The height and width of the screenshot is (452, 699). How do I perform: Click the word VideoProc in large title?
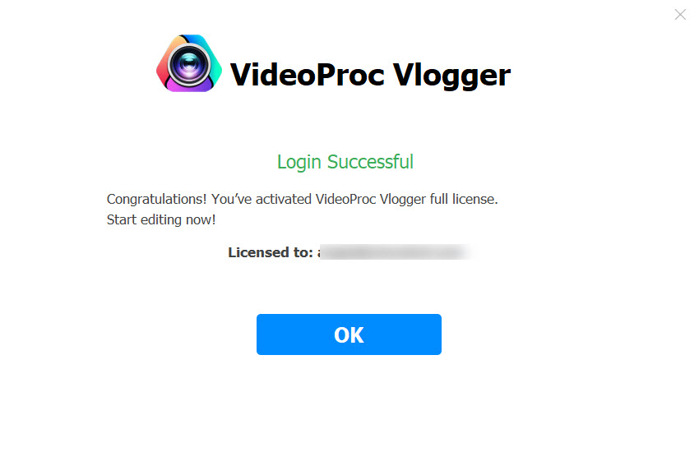click(308, 74)
